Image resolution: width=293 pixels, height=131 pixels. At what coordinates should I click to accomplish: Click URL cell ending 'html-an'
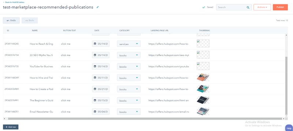(x=169, y=100)
